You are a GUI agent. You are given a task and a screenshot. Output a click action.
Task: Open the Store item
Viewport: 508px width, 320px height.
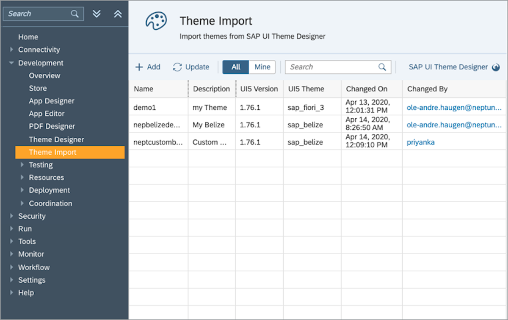point(38,88)
